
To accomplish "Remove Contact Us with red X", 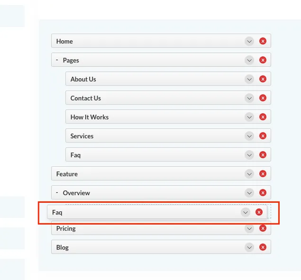I will [x=263, y=98].
